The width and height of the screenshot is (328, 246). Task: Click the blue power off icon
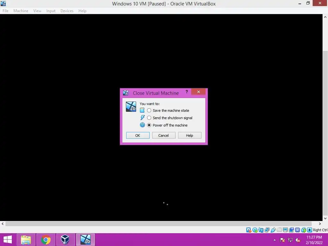pyautogui.click(x=142, y=125)
